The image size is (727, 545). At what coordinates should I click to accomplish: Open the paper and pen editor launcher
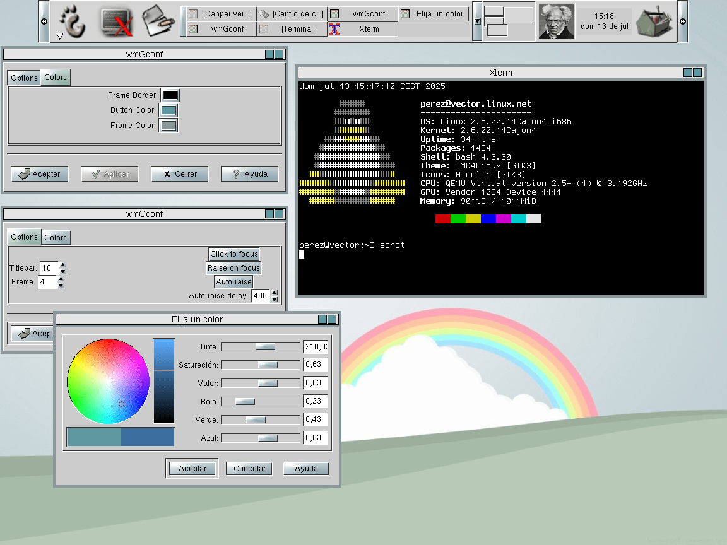point(158,21)
